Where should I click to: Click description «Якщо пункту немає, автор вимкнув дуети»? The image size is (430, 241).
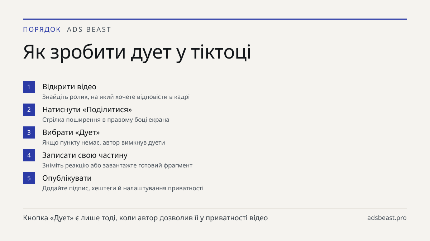(104, 142)
